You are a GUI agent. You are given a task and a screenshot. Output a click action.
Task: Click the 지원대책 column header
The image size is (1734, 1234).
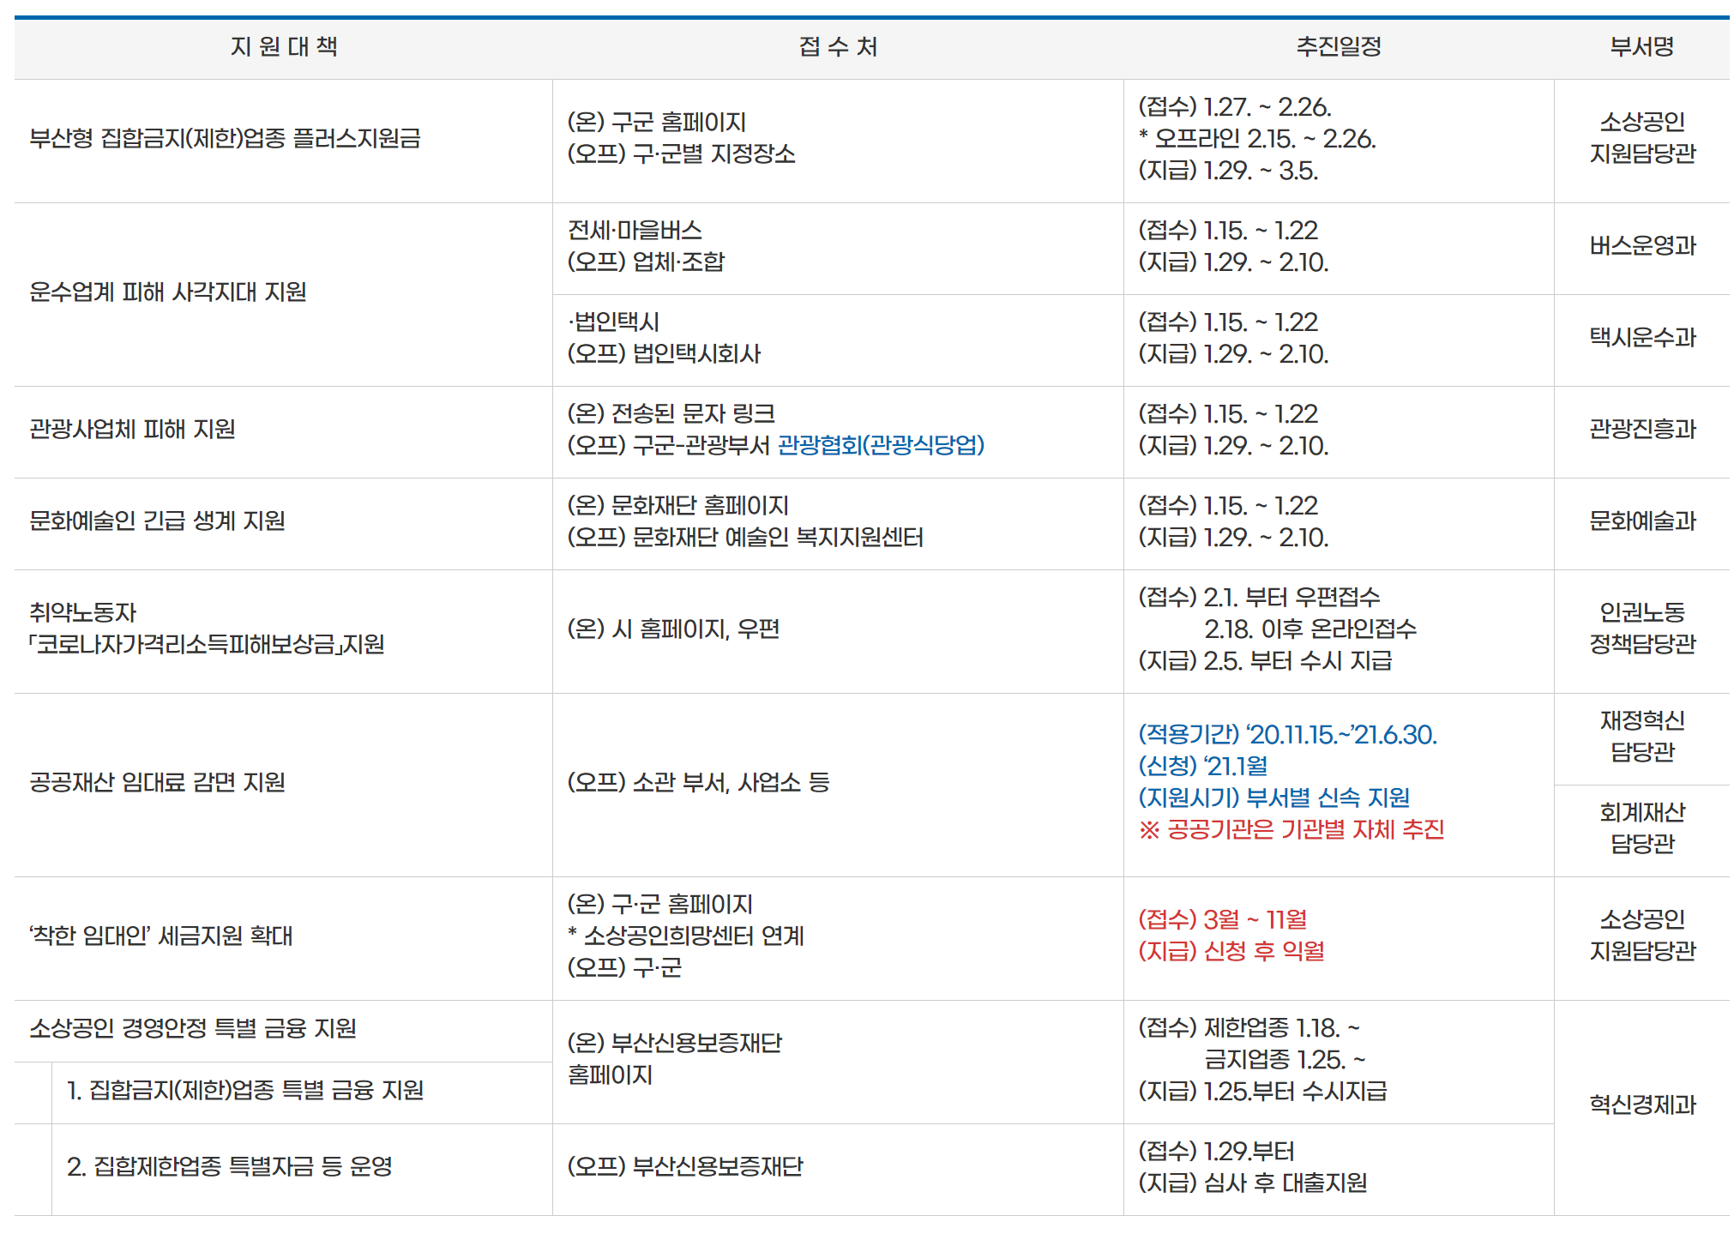pos(283,47)
